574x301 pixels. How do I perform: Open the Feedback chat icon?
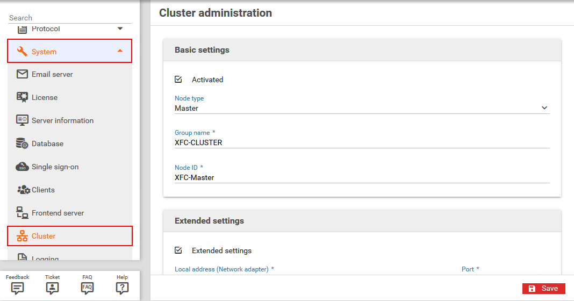point(18,288)
